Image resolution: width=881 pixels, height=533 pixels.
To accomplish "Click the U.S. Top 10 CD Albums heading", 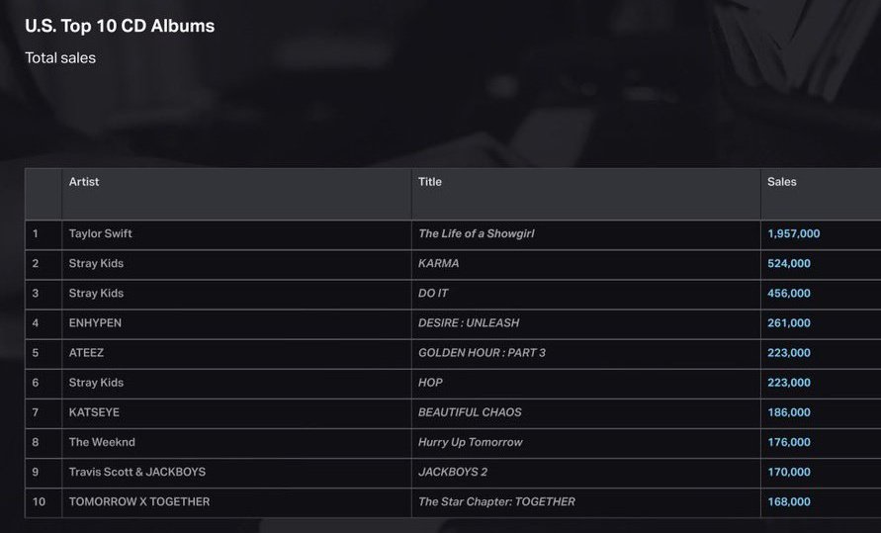I will pos(120,26).
